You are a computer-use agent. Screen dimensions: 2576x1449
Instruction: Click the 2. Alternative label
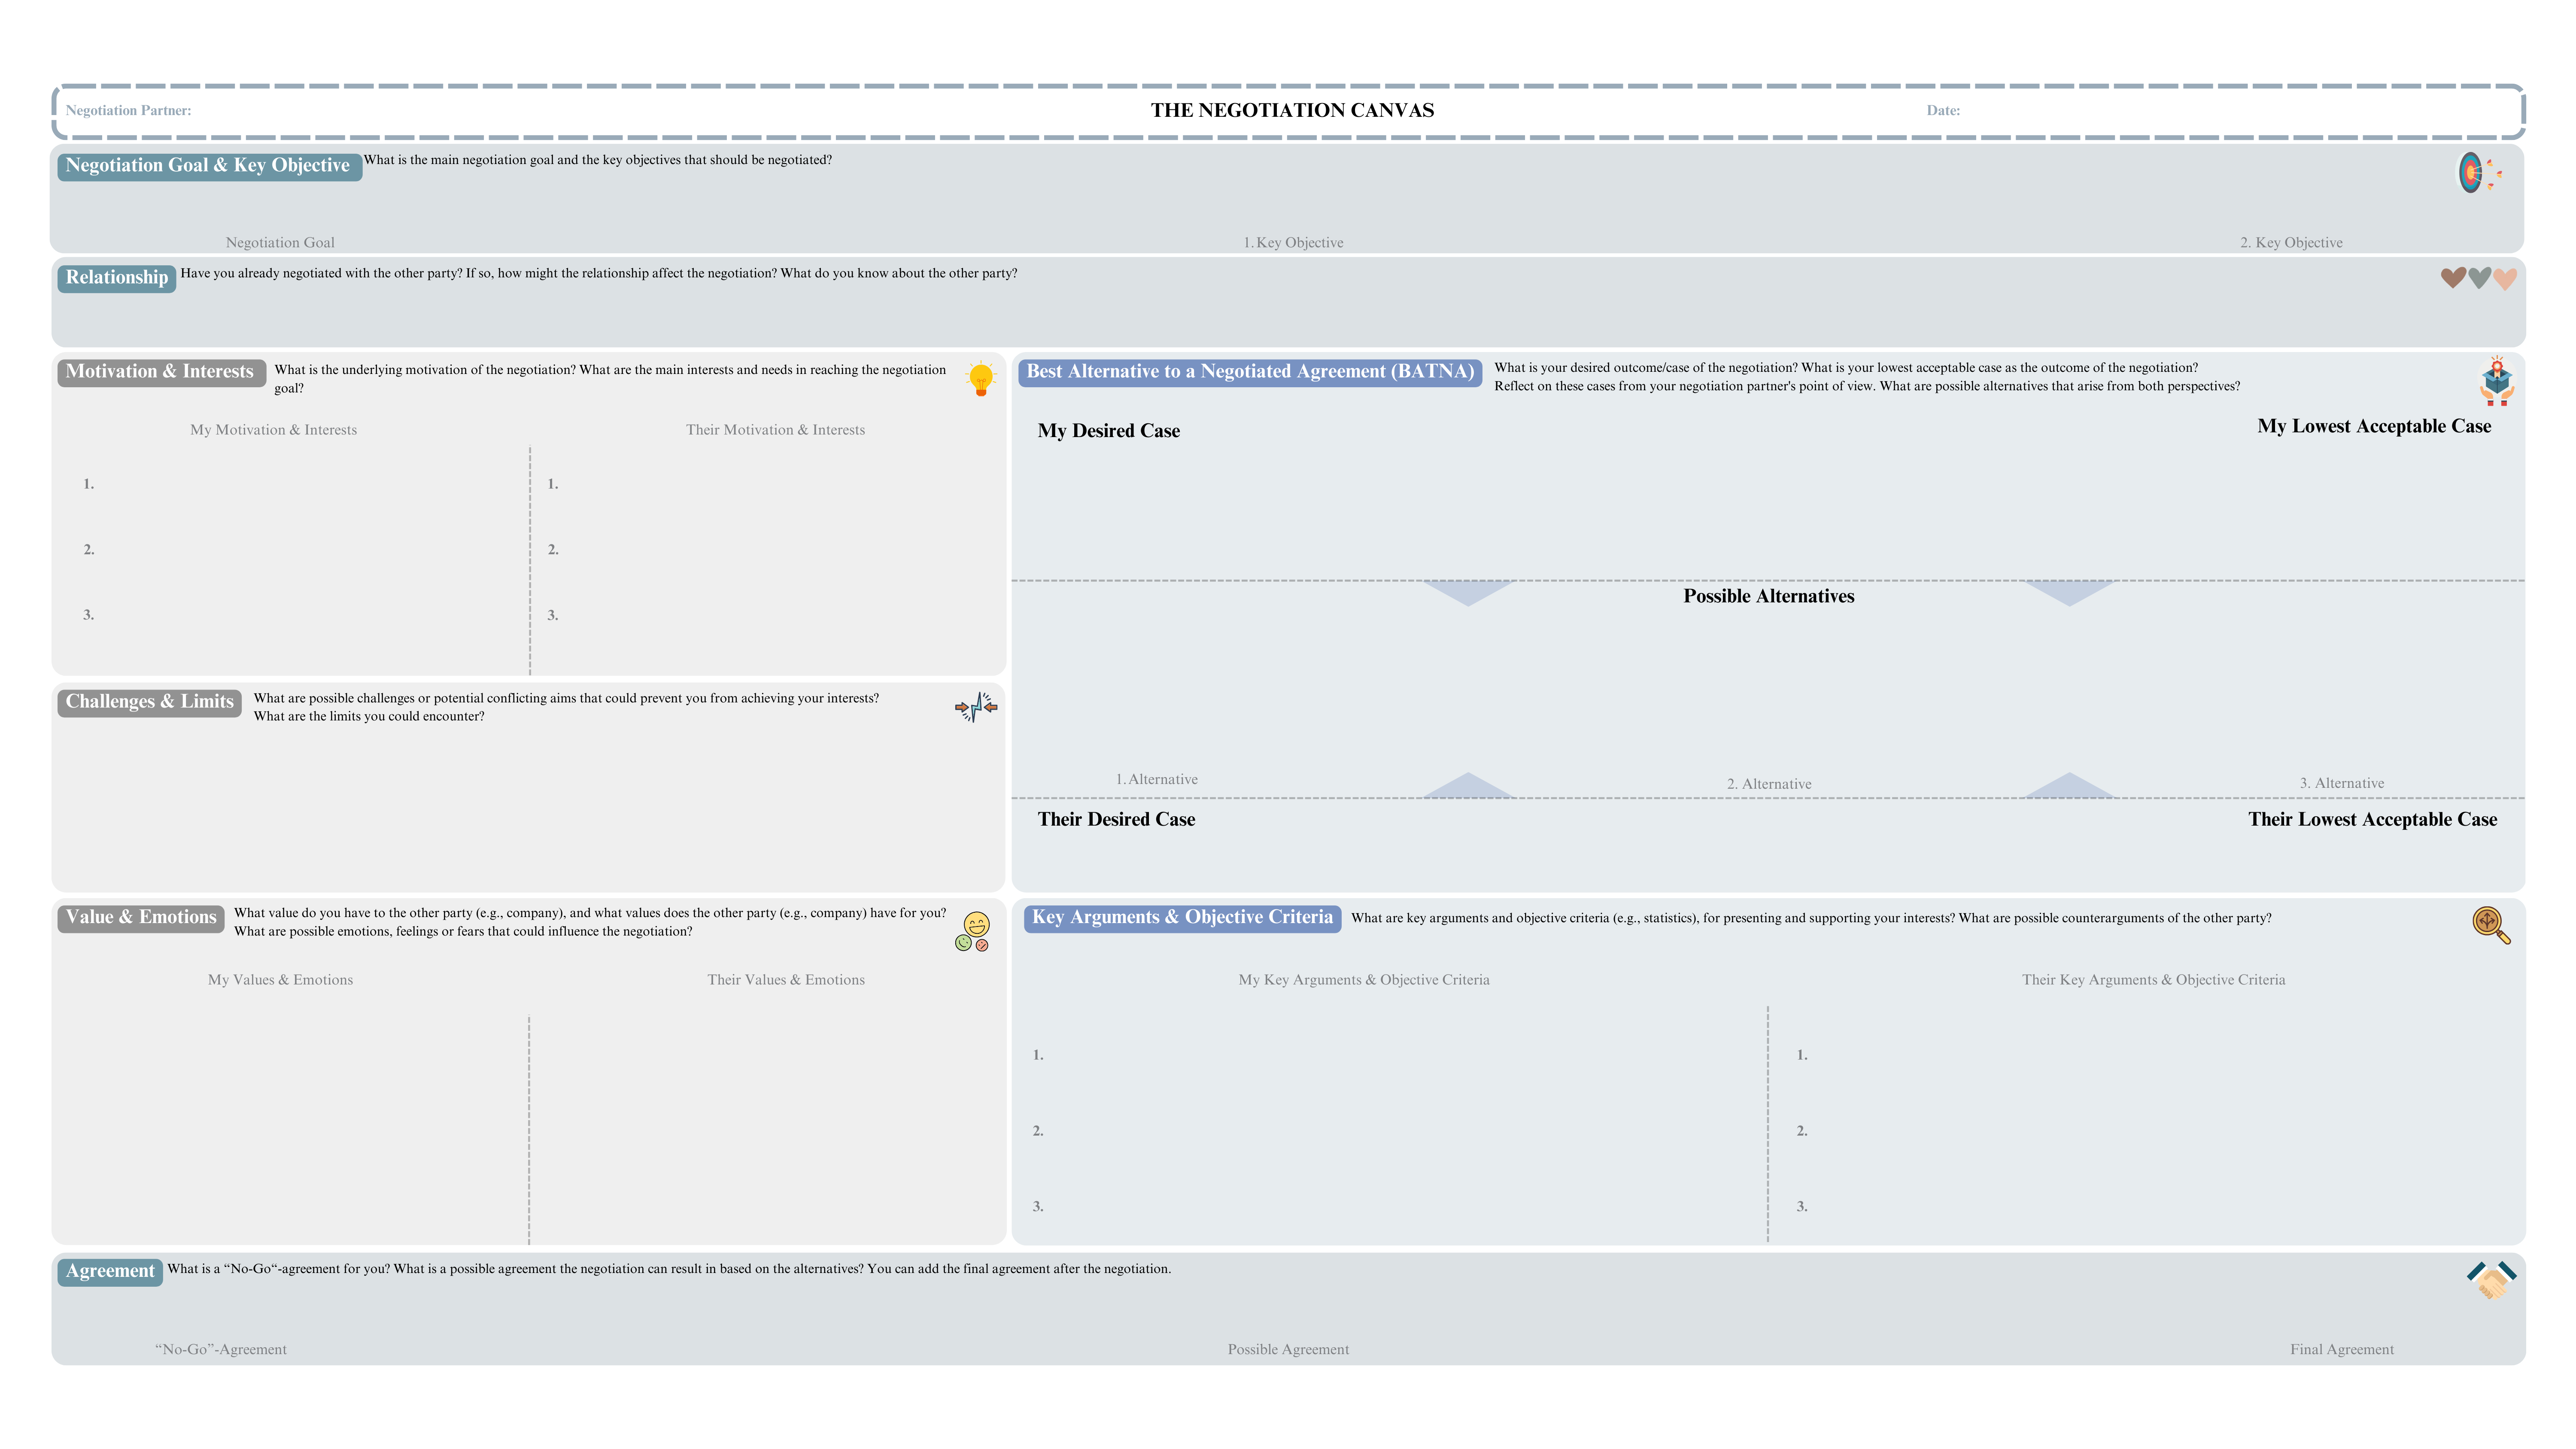1769,785
